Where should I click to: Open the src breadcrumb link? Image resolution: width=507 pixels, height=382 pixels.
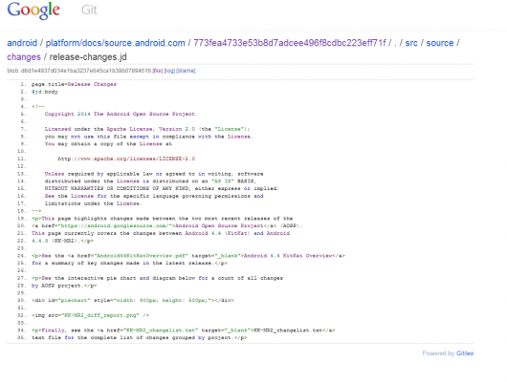411,43
